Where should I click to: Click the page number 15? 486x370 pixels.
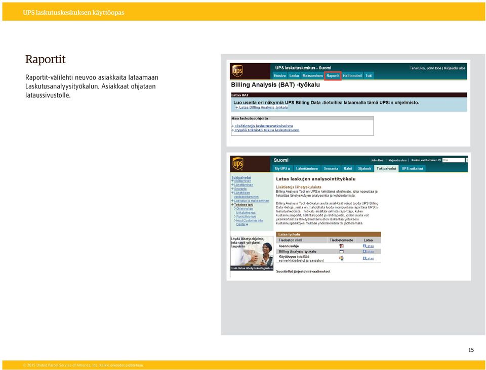pyautogui.click(x=471, y=350)
